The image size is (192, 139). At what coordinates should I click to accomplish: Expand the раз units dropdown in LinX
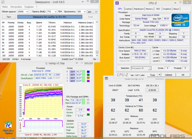[x=92, y=12]
